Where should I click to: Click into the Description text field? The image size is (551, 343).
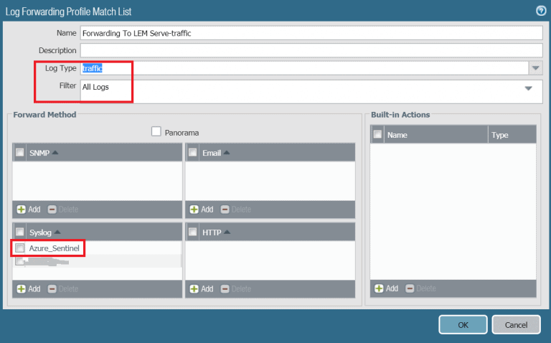pyautogui.click(x=311, y=50)
